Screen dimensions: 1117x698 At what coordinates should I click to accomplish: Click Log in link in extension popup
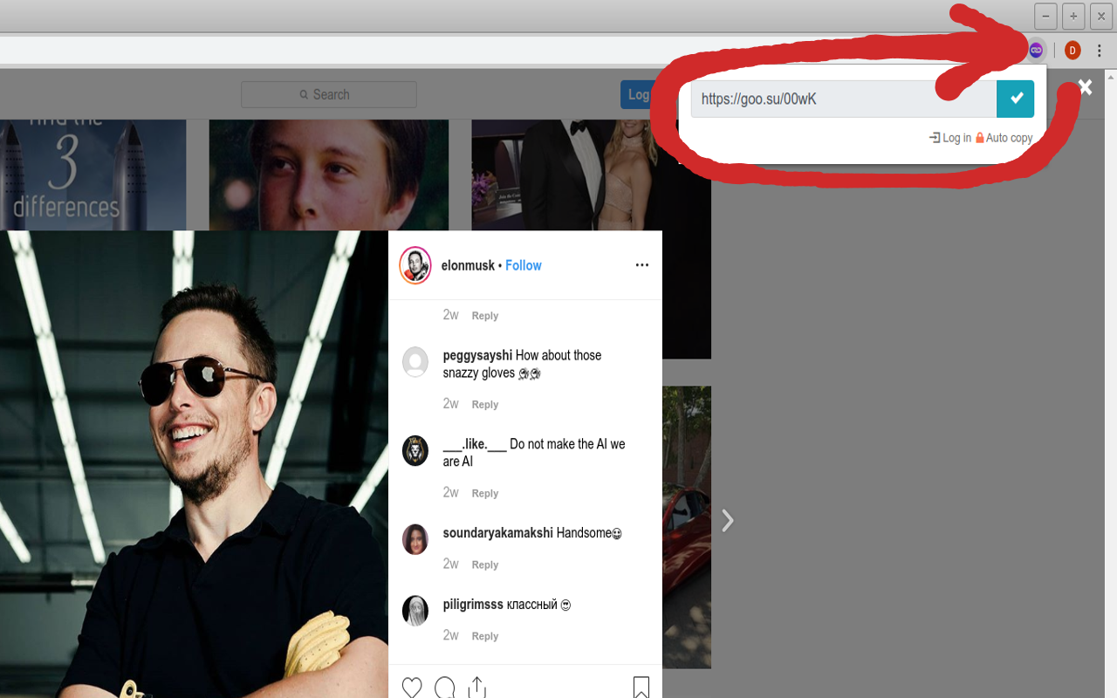point(950,138)
